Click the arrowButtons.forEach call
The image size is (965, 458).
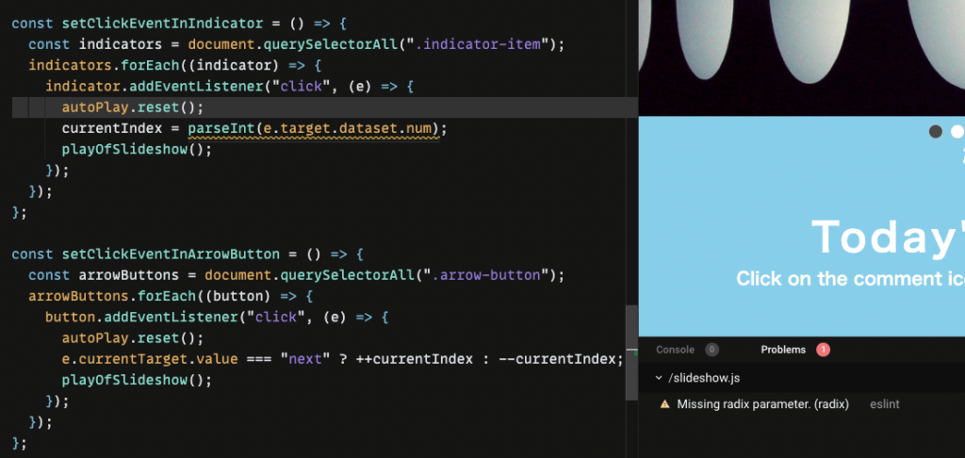[x=112, y=296]
